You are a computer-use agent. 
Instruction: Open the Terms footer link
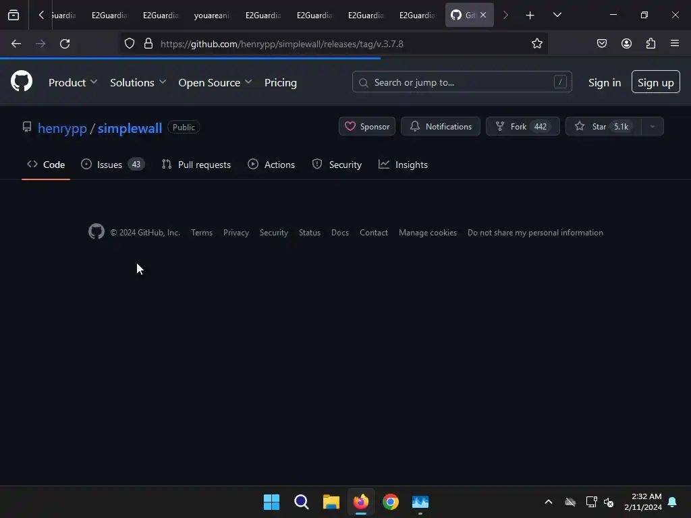tap(202, 233)
